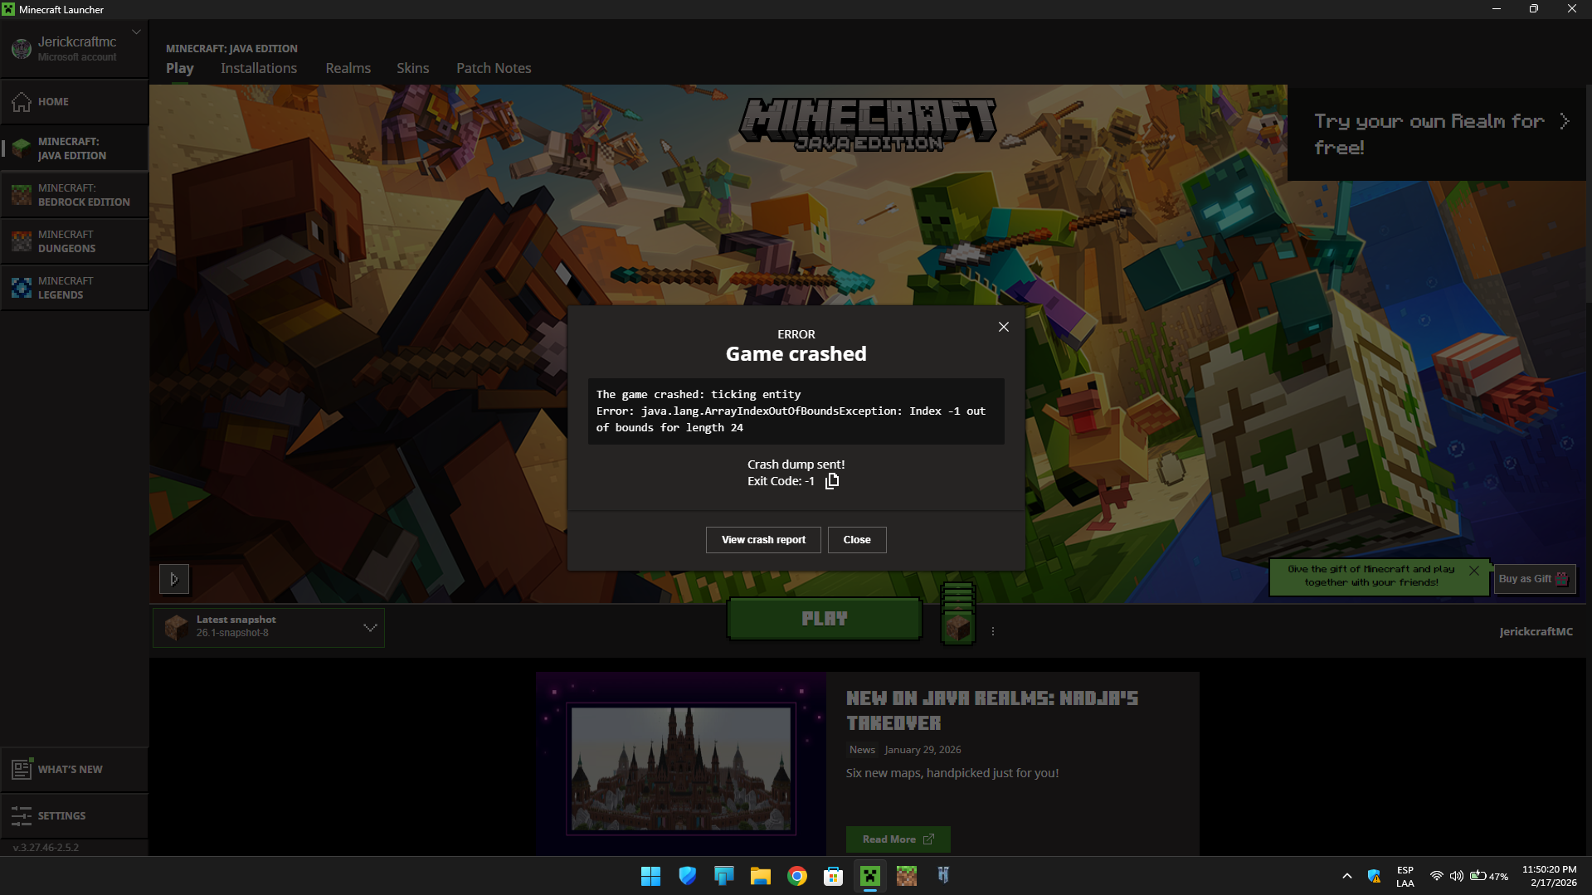The width and height of the screenshot is (1592, 895).
Task: Expand the Latest snapshot version dropdown
Action: click(269, 628)
